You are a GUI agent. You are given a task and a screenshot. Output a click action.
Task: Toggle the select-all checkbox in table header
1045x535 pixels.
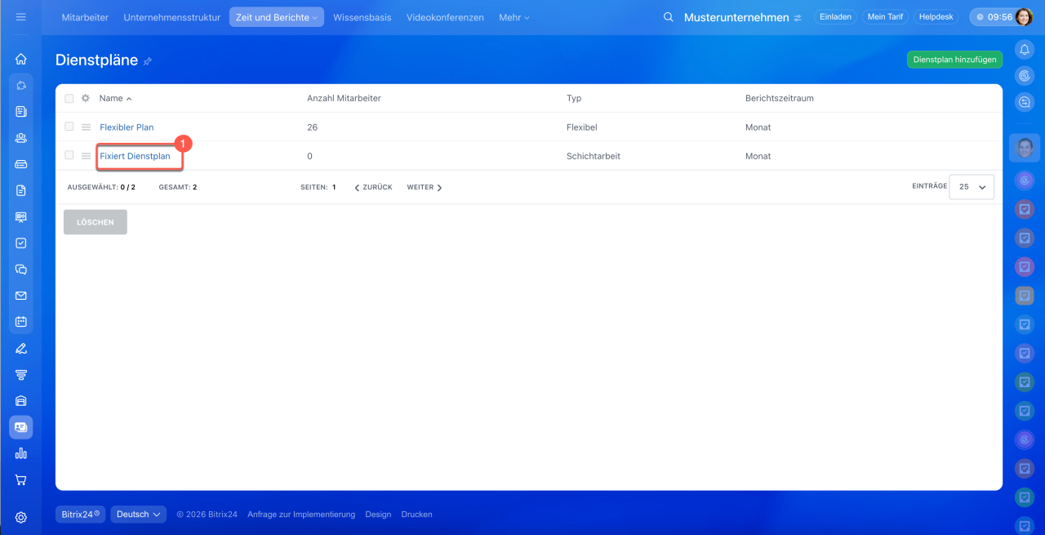(x=69, y=98)
